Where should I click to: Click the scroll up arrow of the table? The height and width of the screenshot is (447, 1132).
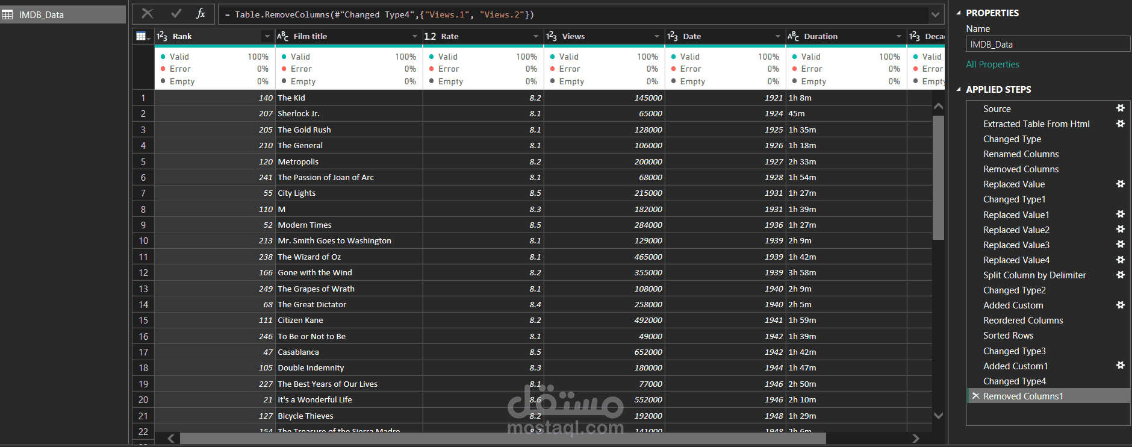tap(938, 106)
